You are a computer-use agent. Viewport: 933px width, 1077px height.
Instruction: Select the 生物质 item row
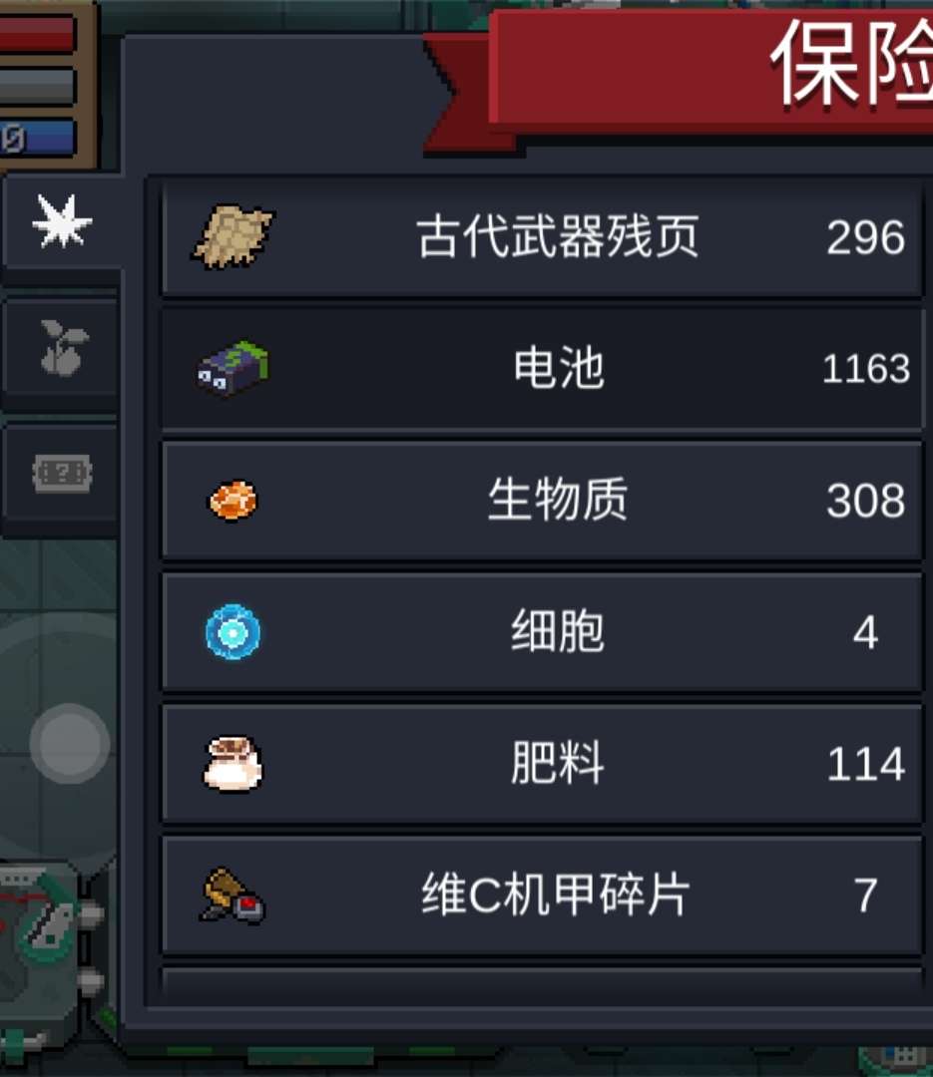click(x=542, y=500)
